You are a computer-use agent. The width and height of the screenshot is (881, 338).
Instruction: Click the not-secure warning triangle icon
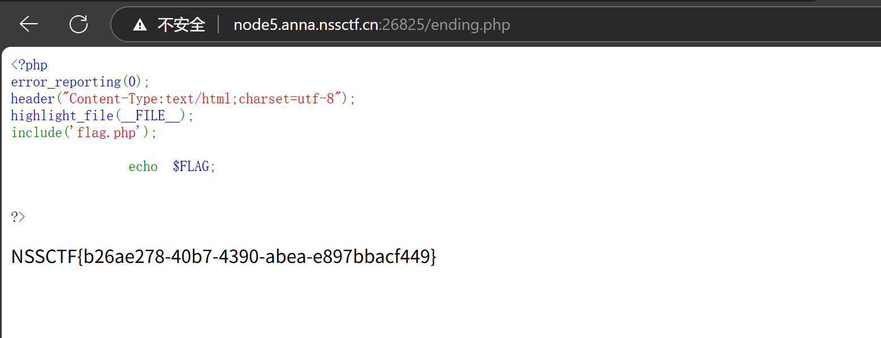pyautogui.click(x=140, y=25)
